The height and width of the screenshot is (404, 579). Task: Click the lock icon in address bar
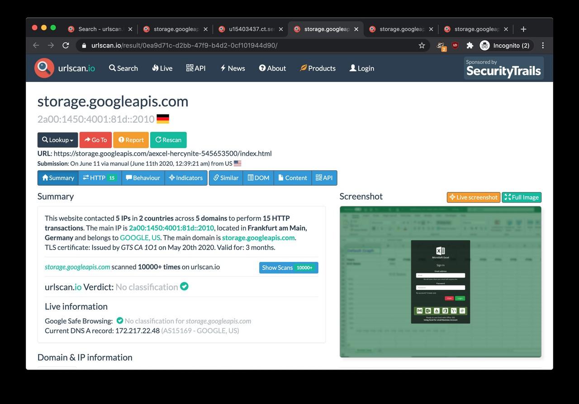(84, 45)
